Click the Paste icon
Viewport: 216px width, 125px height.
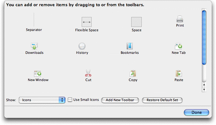(179, 74)
